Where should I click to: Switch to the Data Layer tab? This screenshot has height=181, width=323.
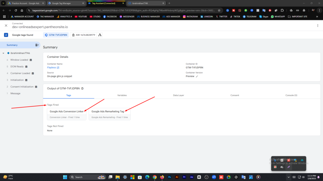point(179,95)
